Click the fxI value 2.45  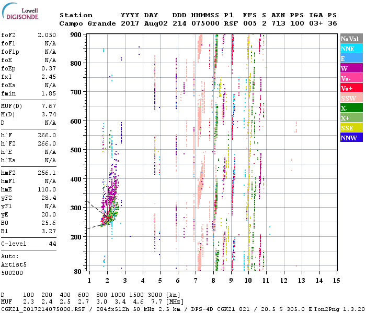49,77
